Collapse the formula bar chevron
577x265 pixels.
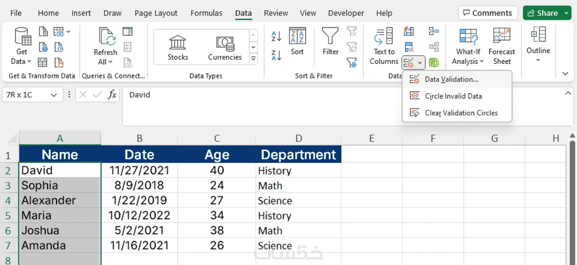pos(568,93)
